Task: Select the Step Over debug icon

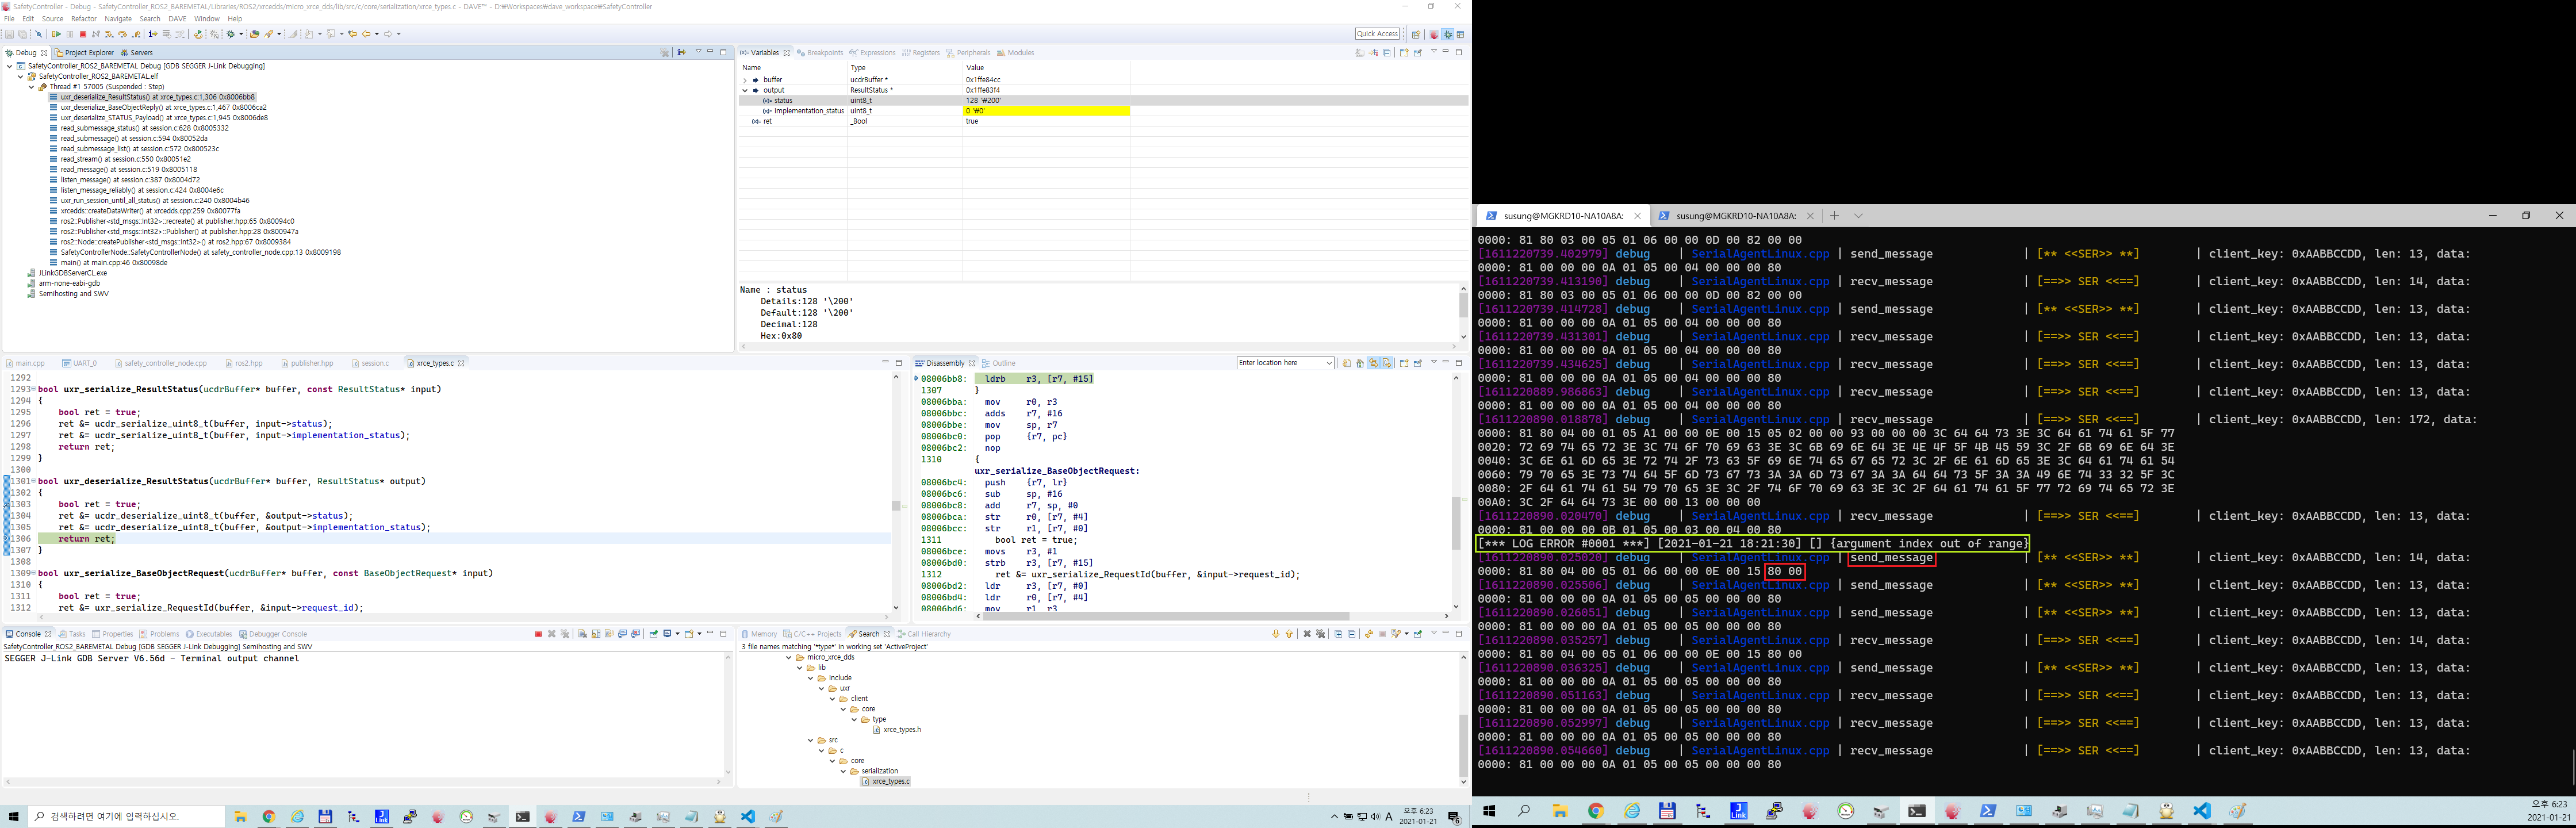Action: (x=122, y=34)
